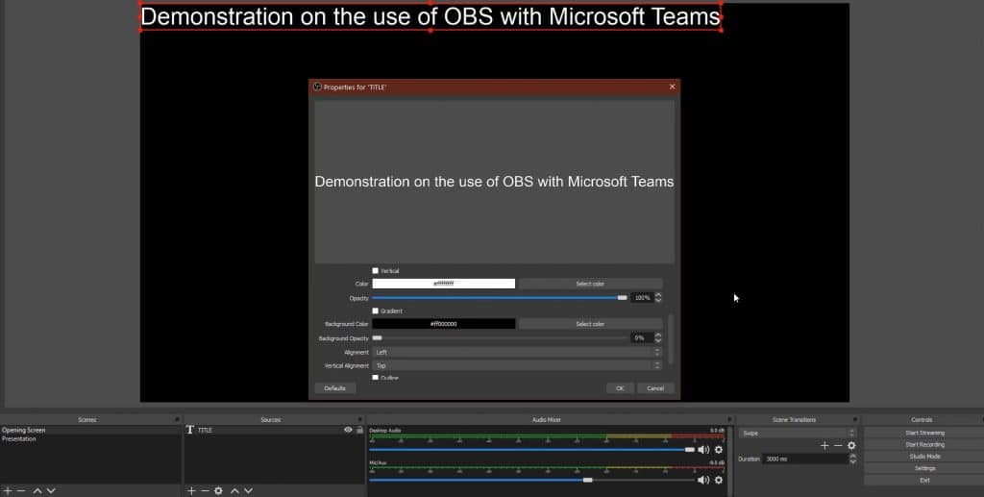Viewport: 984px width, 497px height.
Task: Select the Presentation scene
Action: pos(91,438)
